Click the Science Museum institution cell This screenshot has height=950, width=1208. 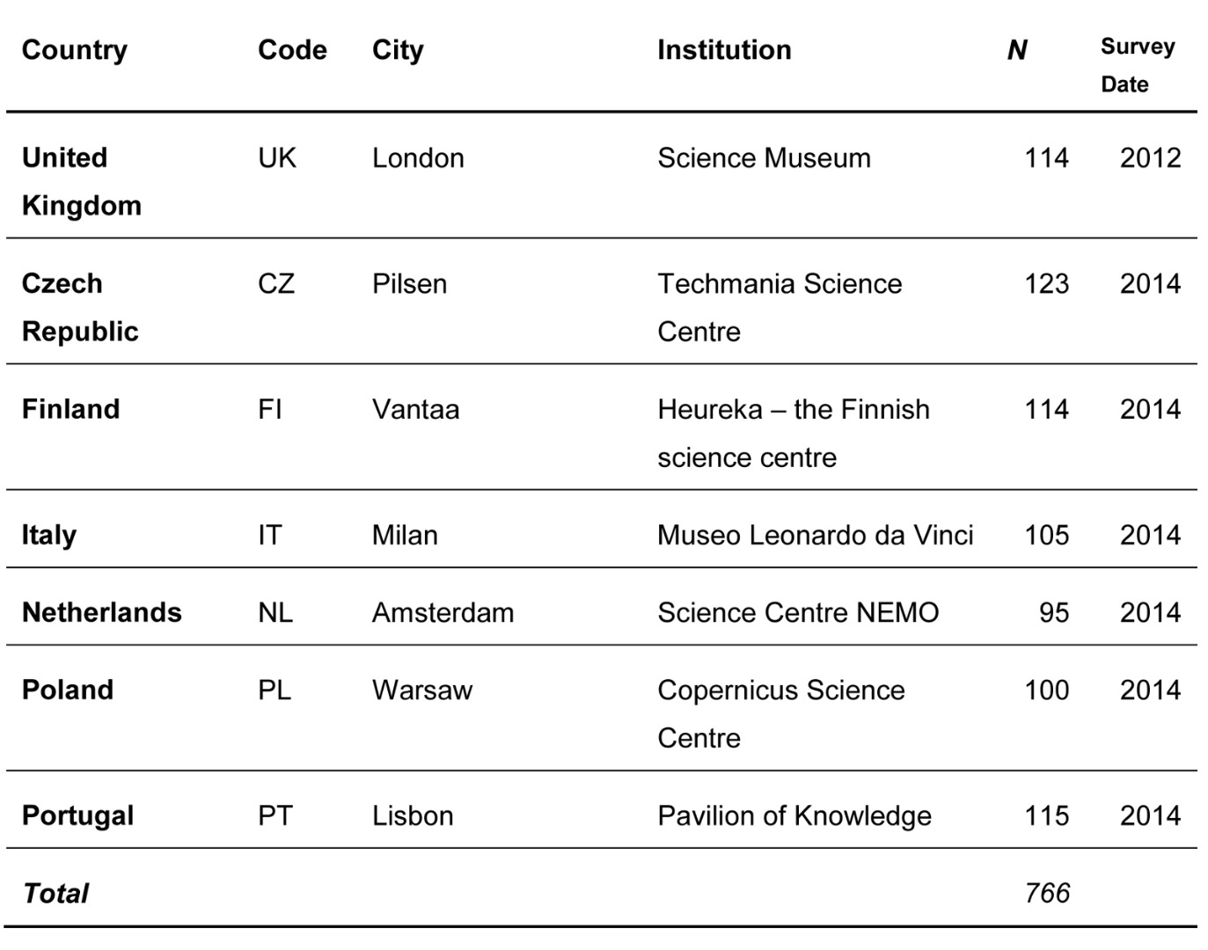click(x=764, y=158)
